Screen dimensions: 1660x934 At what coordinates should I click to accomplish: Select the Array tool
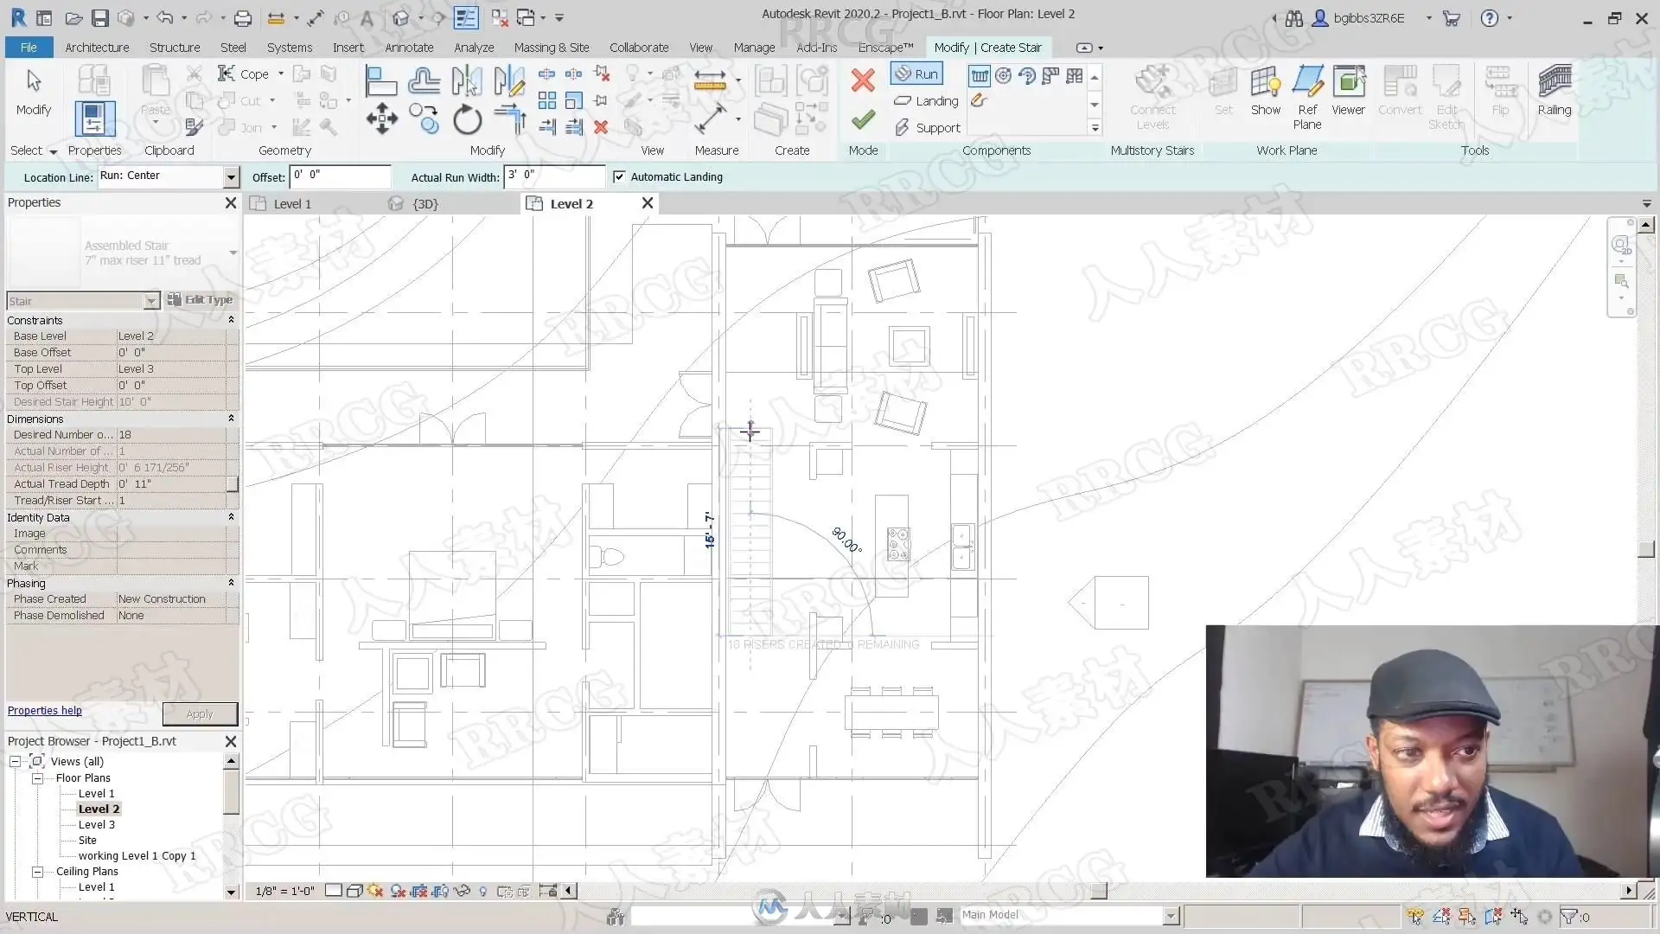(x=547, y=100)
